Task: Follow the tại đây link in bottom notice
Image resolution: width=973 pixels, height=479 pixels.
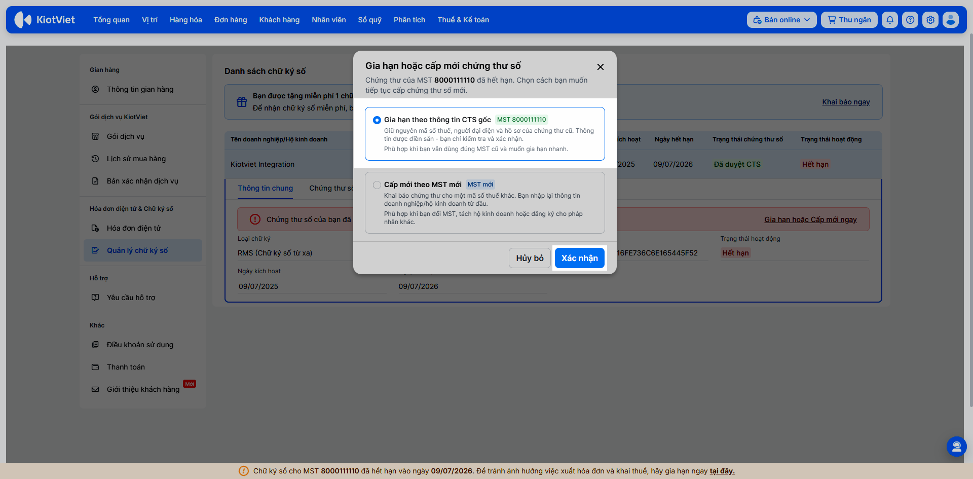Action: (x=722, y=471)
